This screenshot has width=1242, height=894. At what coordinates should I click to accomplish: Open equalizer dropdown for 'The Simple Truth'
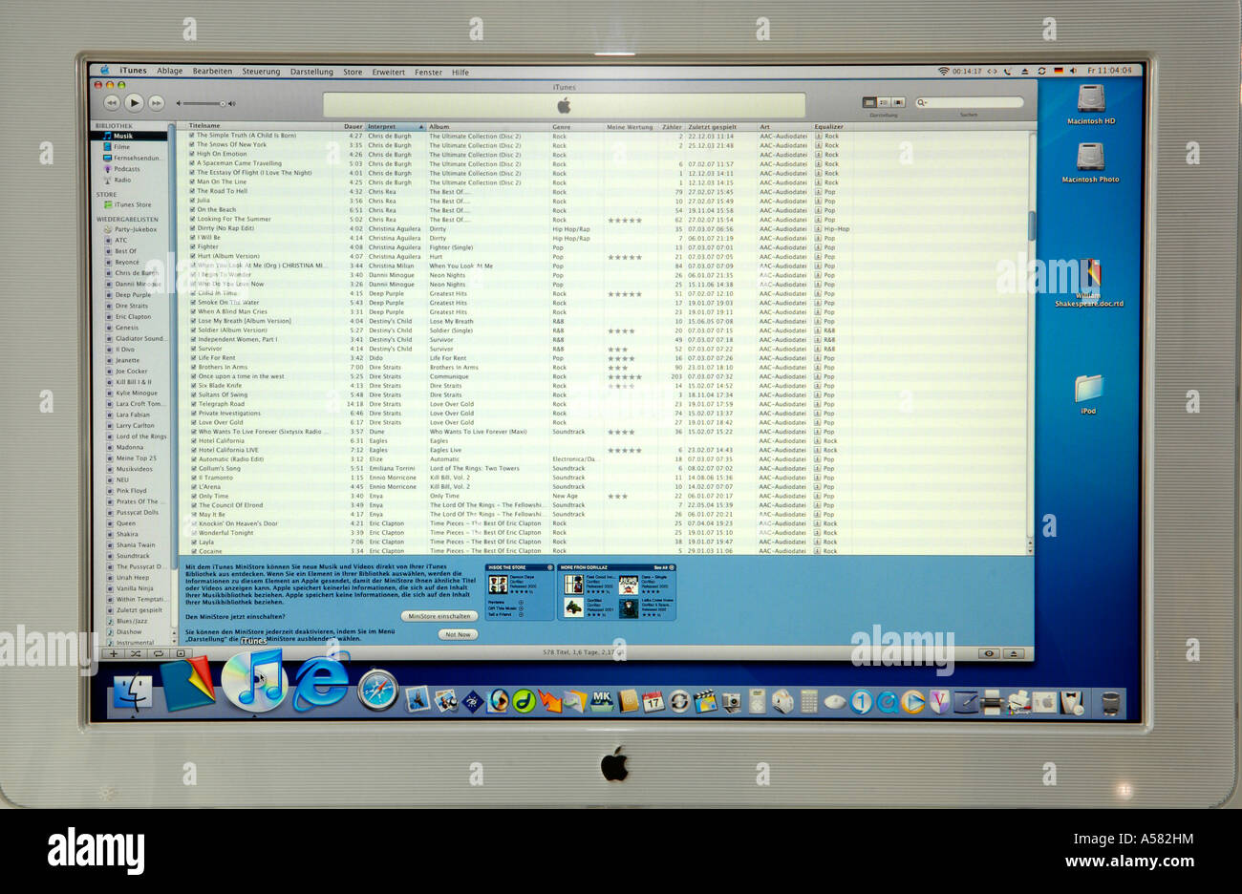[x=818, y=136]
